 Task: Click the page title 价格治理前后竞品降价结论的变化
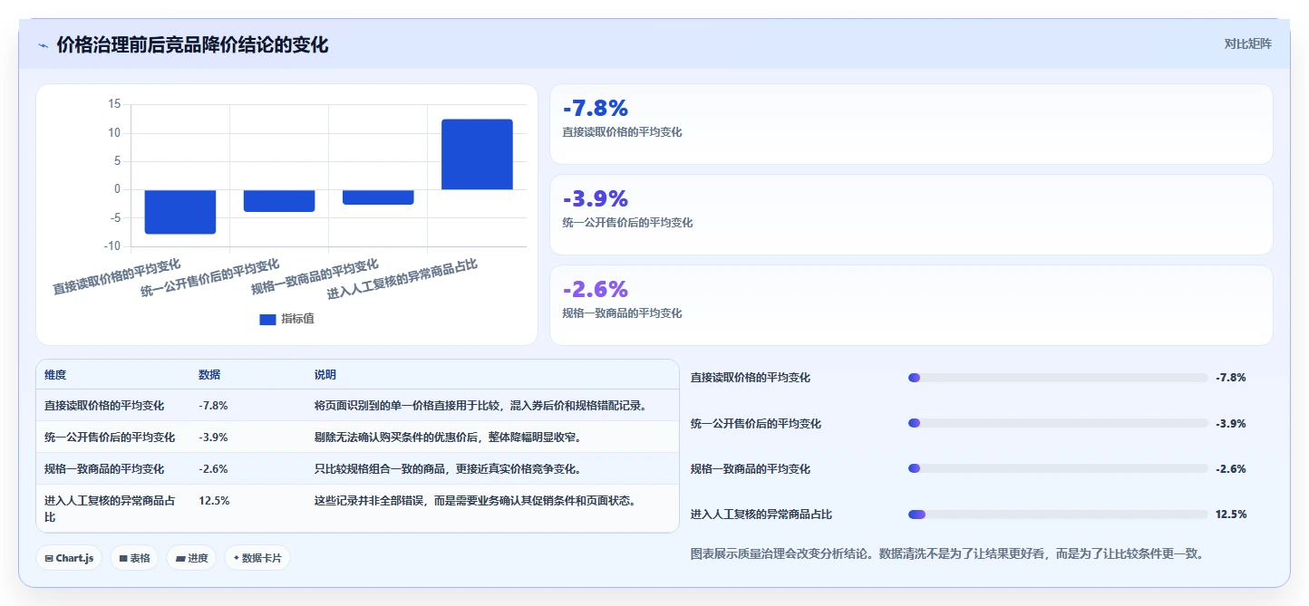pyautogui.click(x=192, y=44)
